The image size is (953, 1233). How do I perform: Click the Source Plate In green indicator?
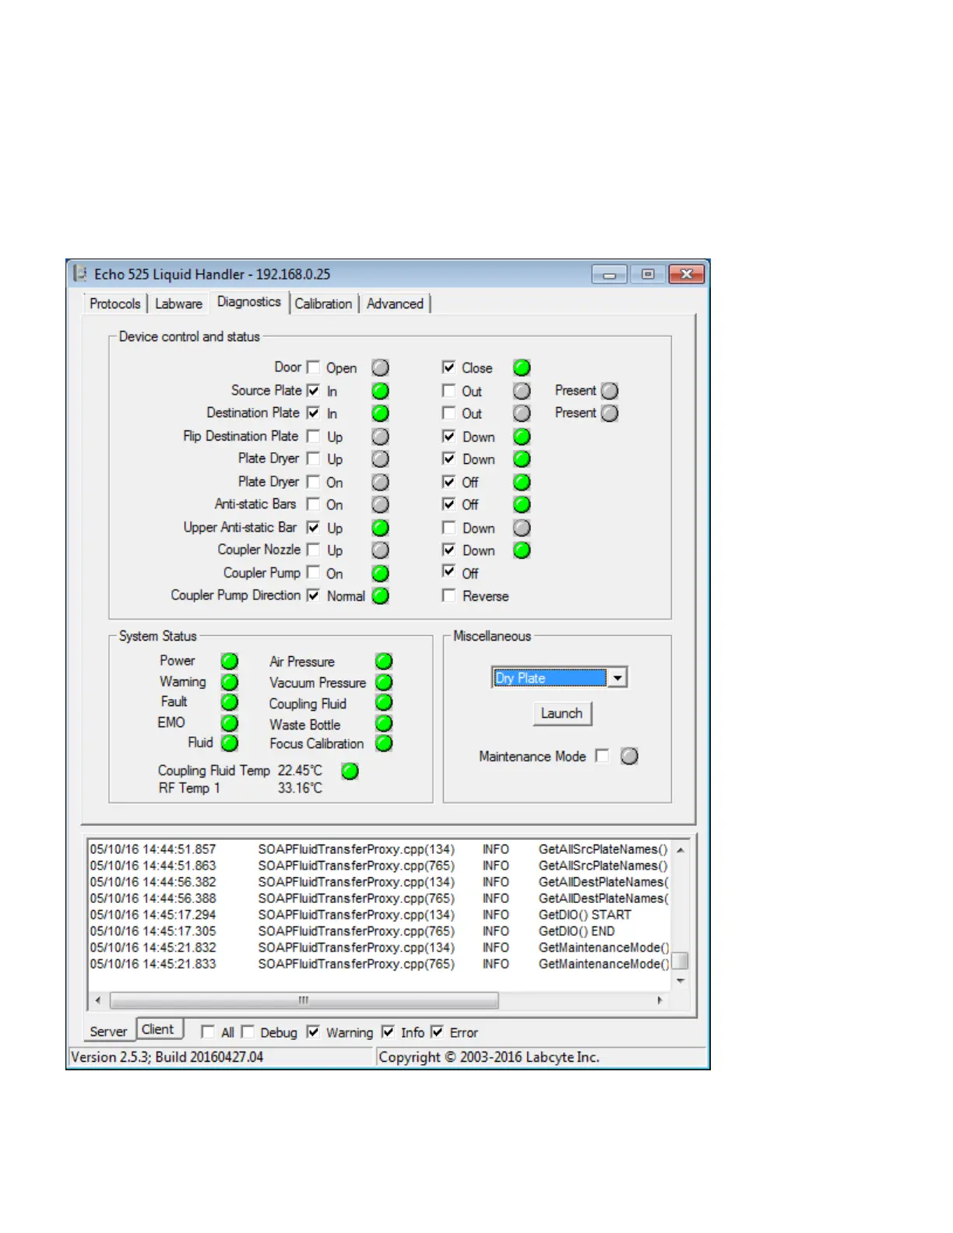(x=380, y=391)
